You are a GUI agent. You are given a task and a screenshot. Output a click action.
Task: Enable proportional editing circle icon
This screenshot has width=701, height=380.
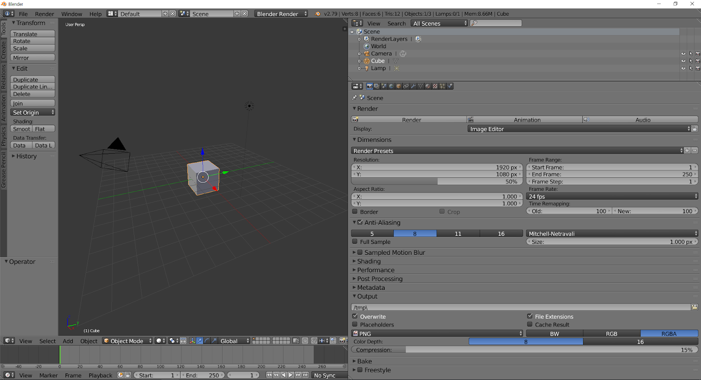305,341
